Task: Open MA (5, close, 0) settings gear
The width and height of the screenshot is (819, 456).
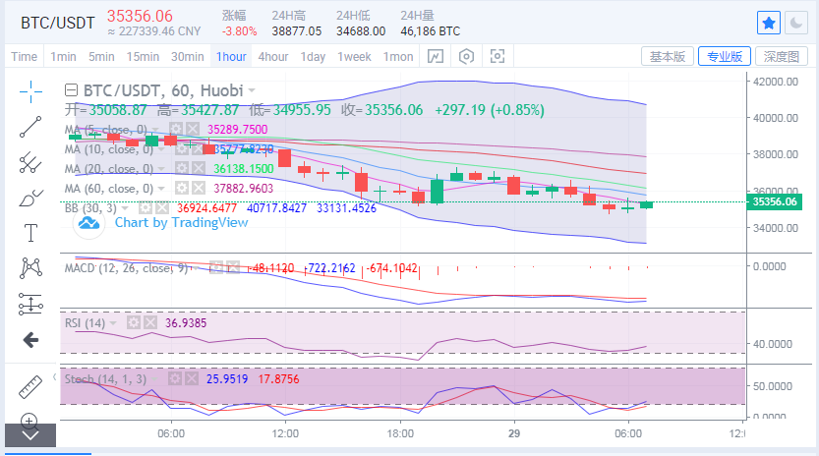Action: pyautogui.click(x=176, y=129)
